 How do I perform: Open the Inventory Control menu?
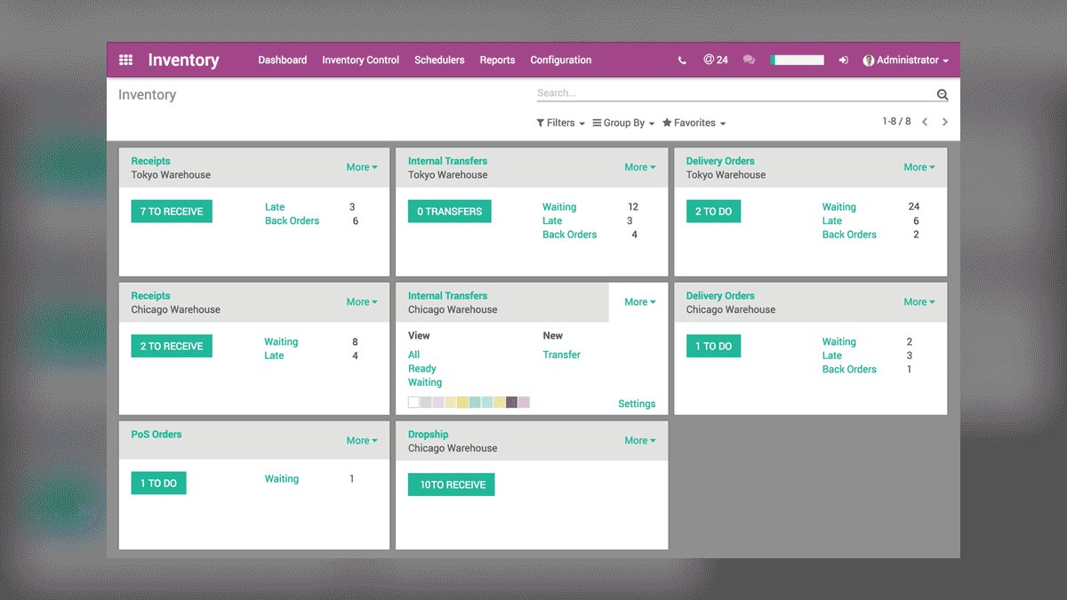click(360, 60)
